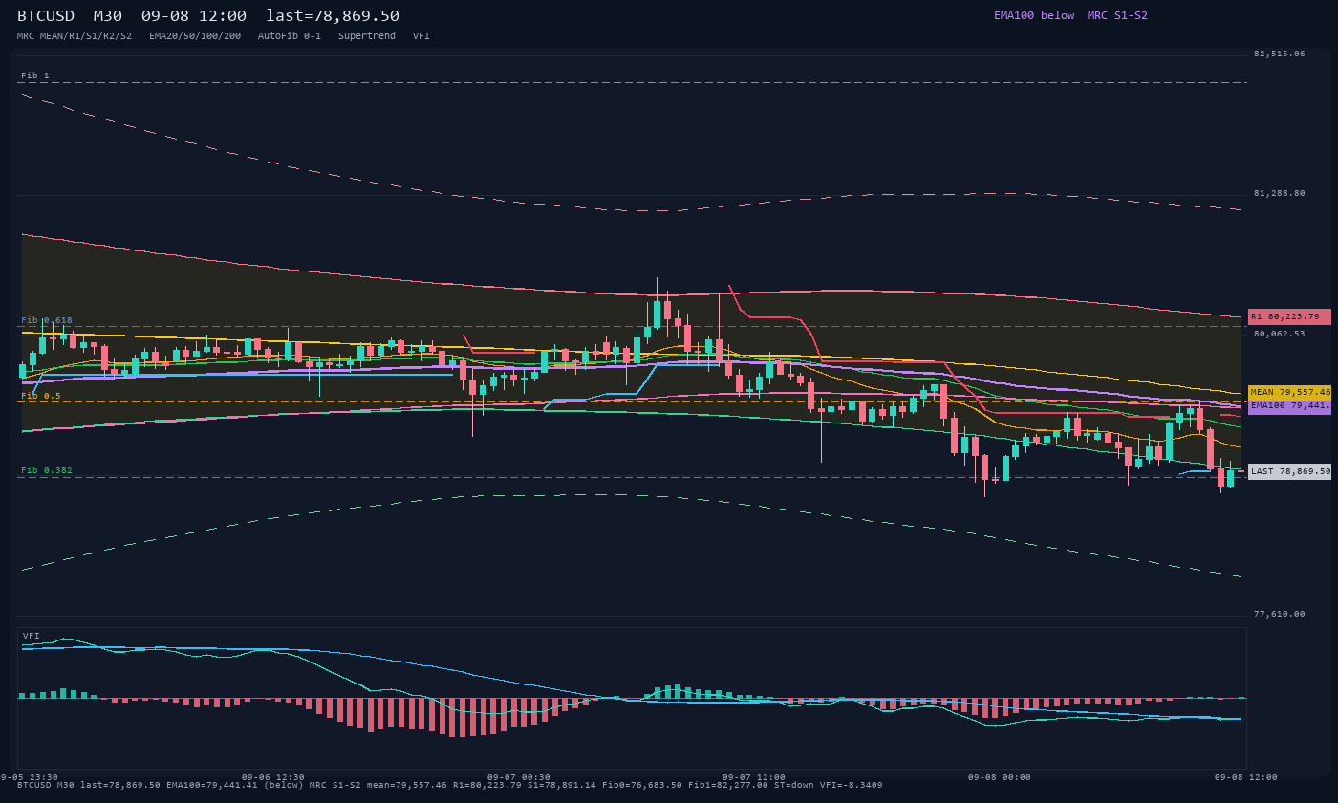Click the 09-07 00:30 time axis label

pos(519,777)
